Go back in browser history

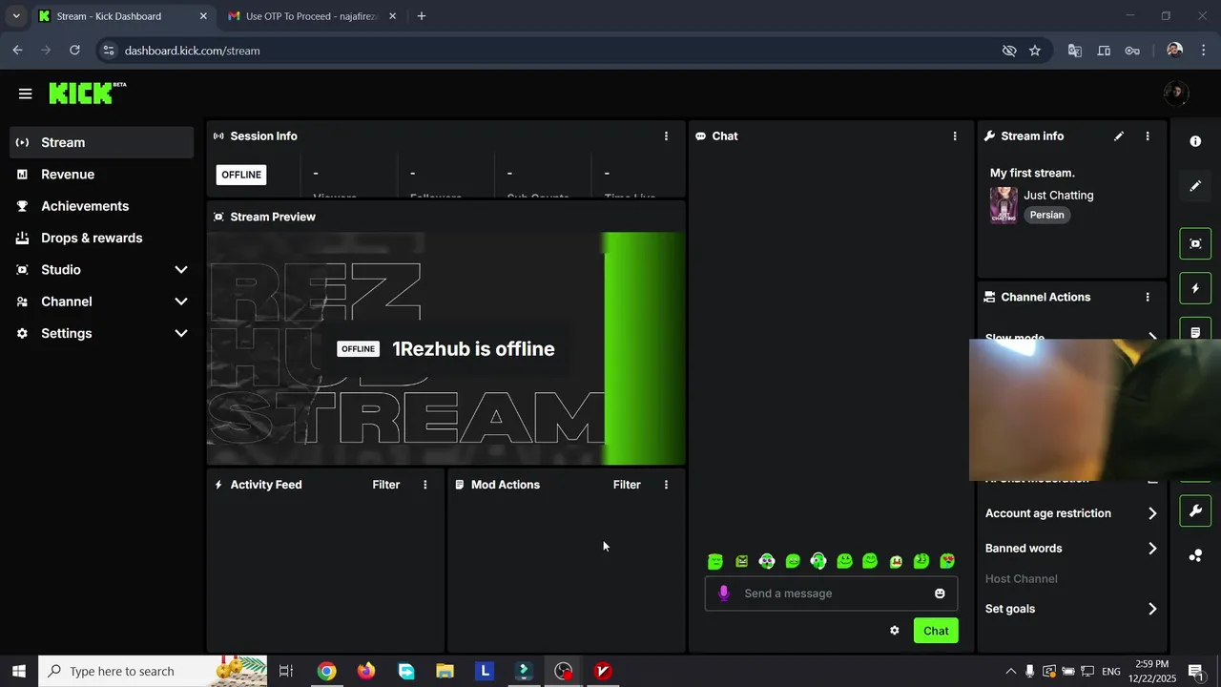[x=17, y=51]
